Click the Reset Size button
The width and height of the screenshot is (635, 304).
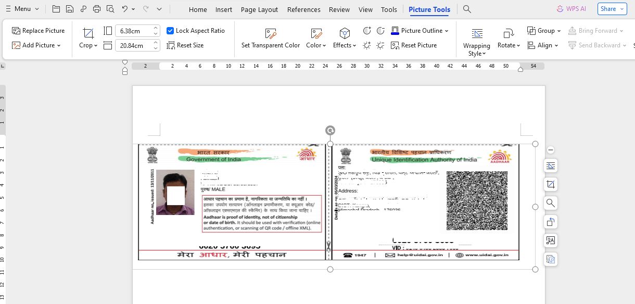(x=185, y=45)
